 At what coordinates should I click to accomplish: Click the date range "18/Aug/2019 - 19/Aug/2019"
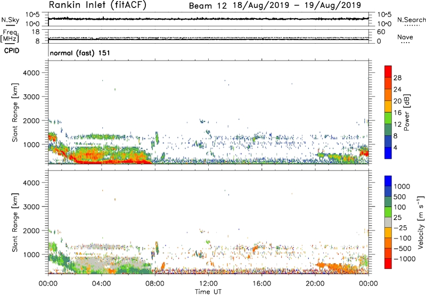point(297,5)
